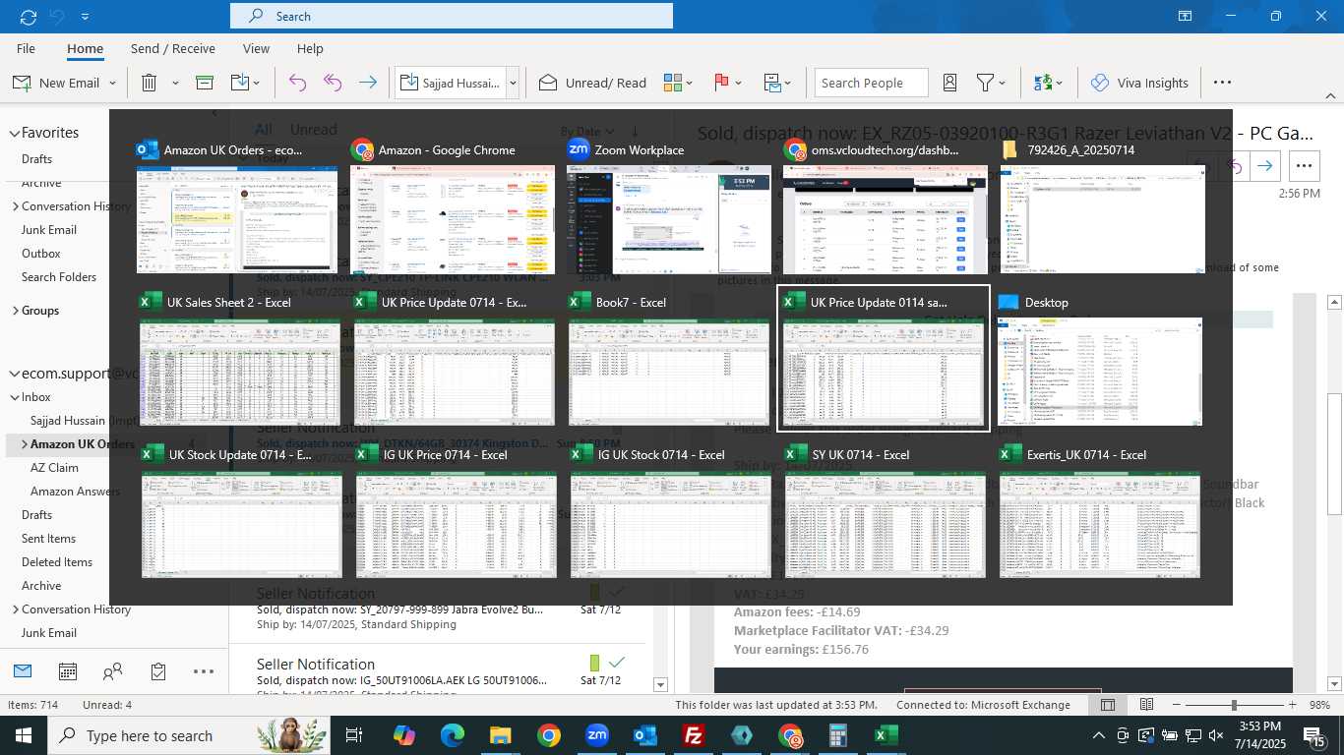The height and width of the screenshot is (755, 1344).
Task: Click the Forward arrow icon in ribbon
Action: (368, 83)
